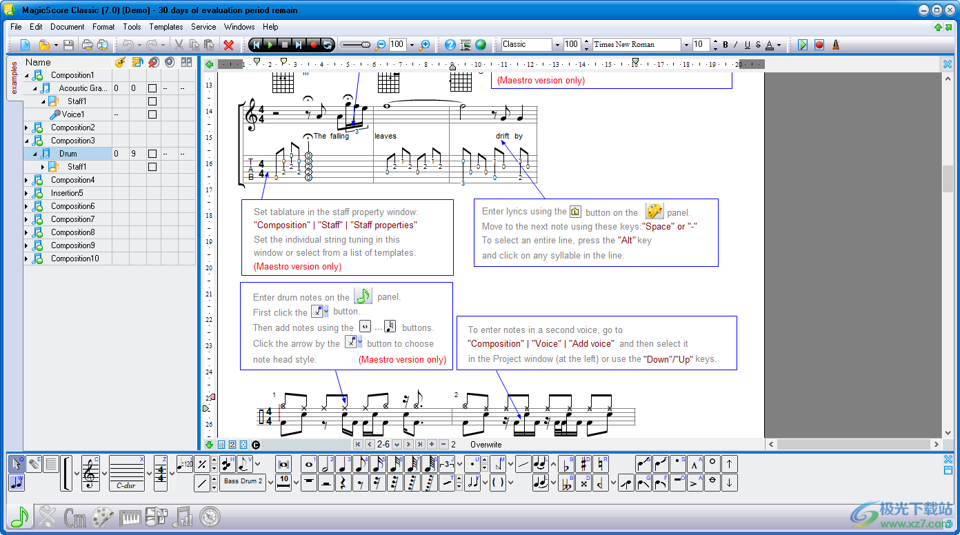
Task: Select the quarter rest
Action: click(x=343, y=483)
